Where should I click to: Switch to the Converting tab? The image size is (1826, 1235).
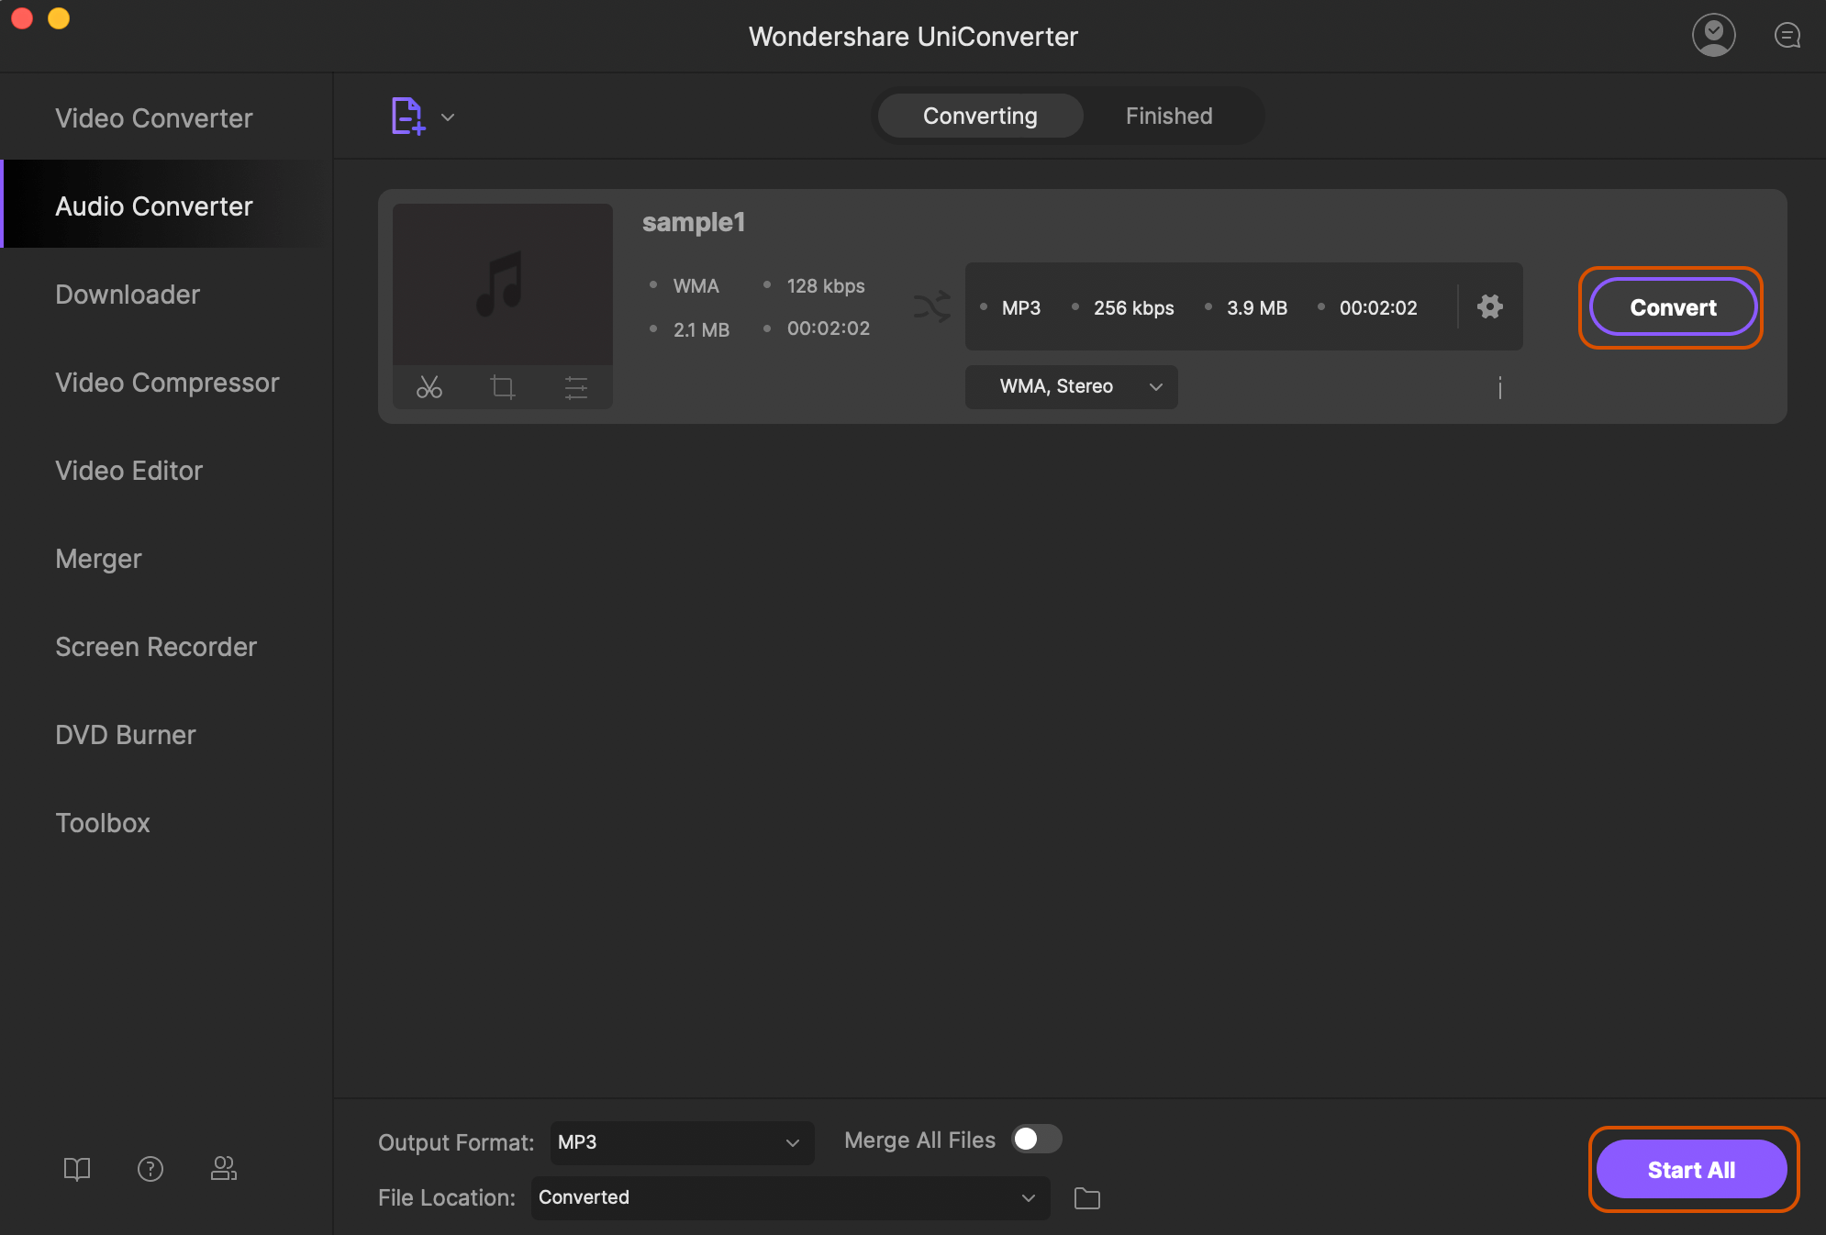click(980, 115)
